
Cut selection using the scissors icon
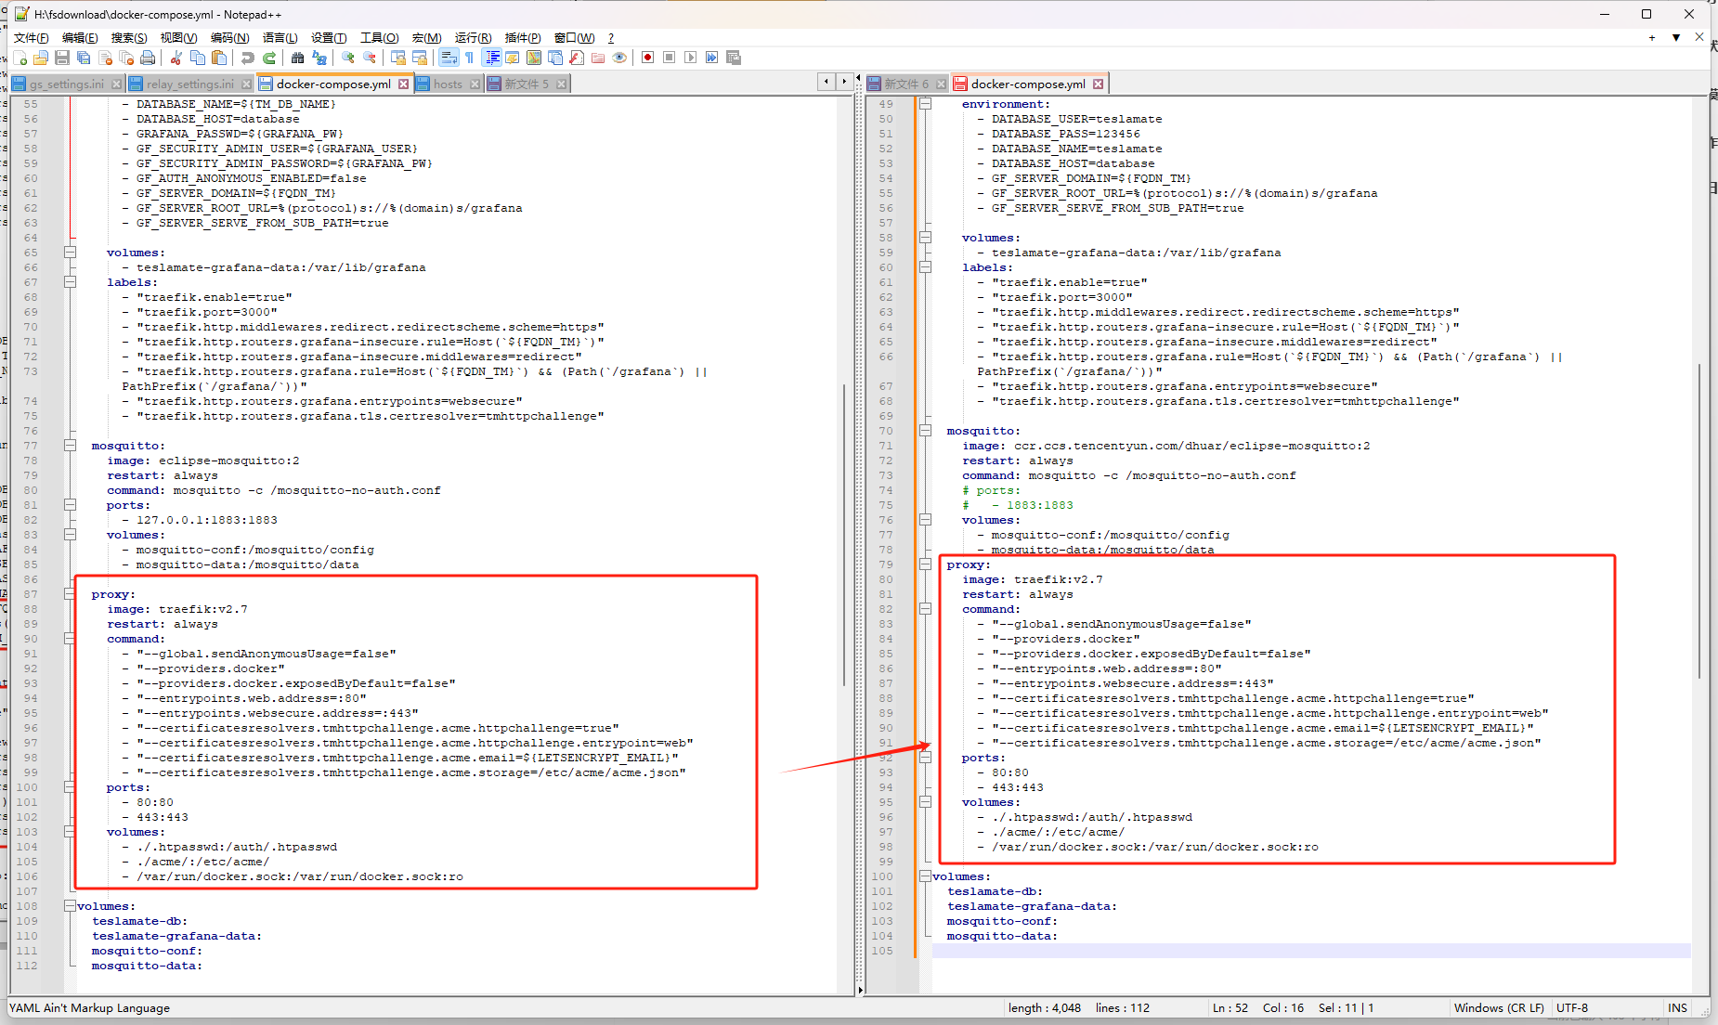coord(176,58)
